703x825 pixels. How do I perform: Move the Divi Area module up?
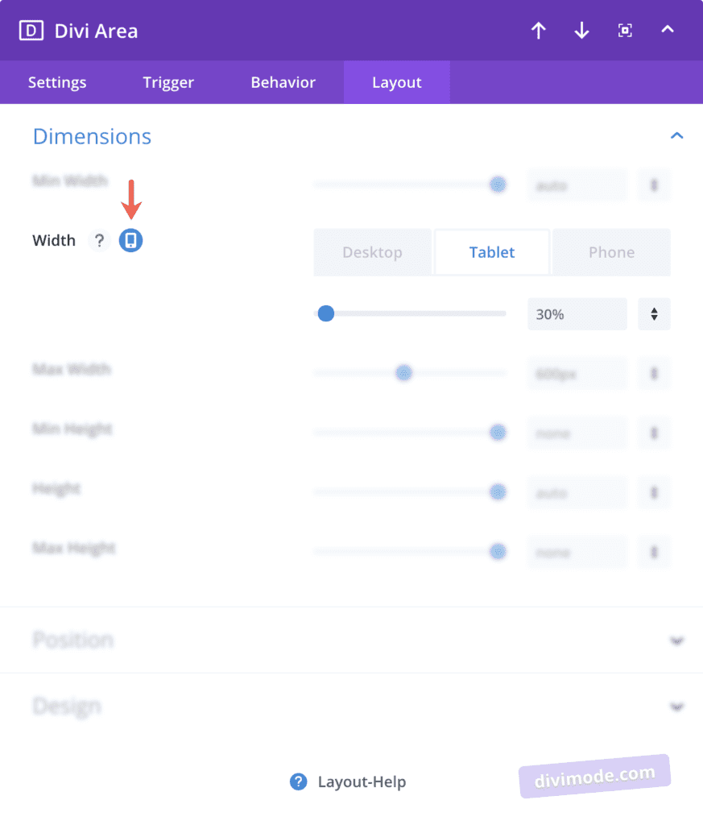539,31
